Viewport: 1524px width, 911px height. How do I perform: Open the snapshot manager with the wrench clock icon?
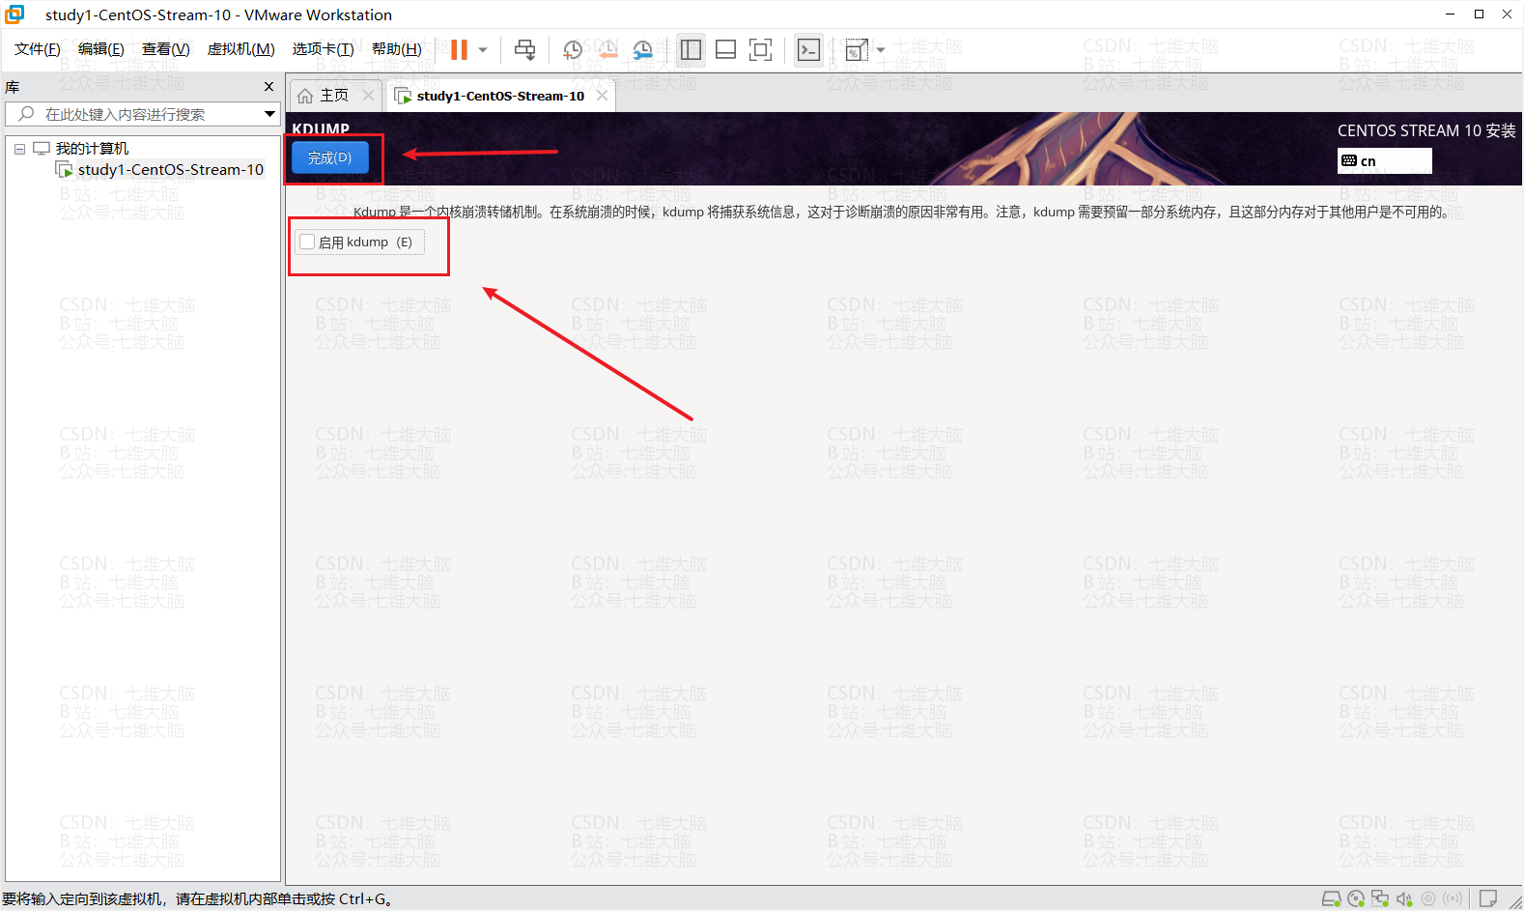pos(643,50)
